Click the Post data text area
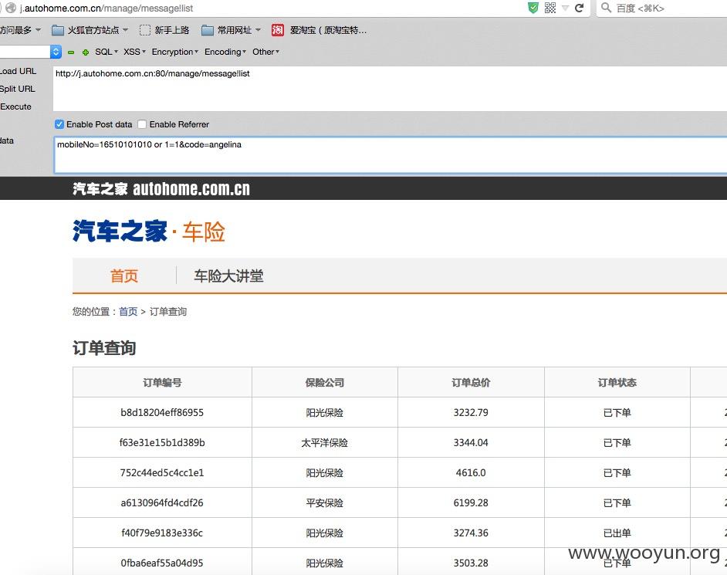727x575 pixels. [x=391, y=155]
